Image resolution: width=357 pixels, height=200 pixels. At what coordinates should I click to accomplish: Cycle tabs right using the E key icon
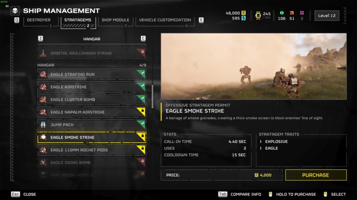(x=201, y=20)
